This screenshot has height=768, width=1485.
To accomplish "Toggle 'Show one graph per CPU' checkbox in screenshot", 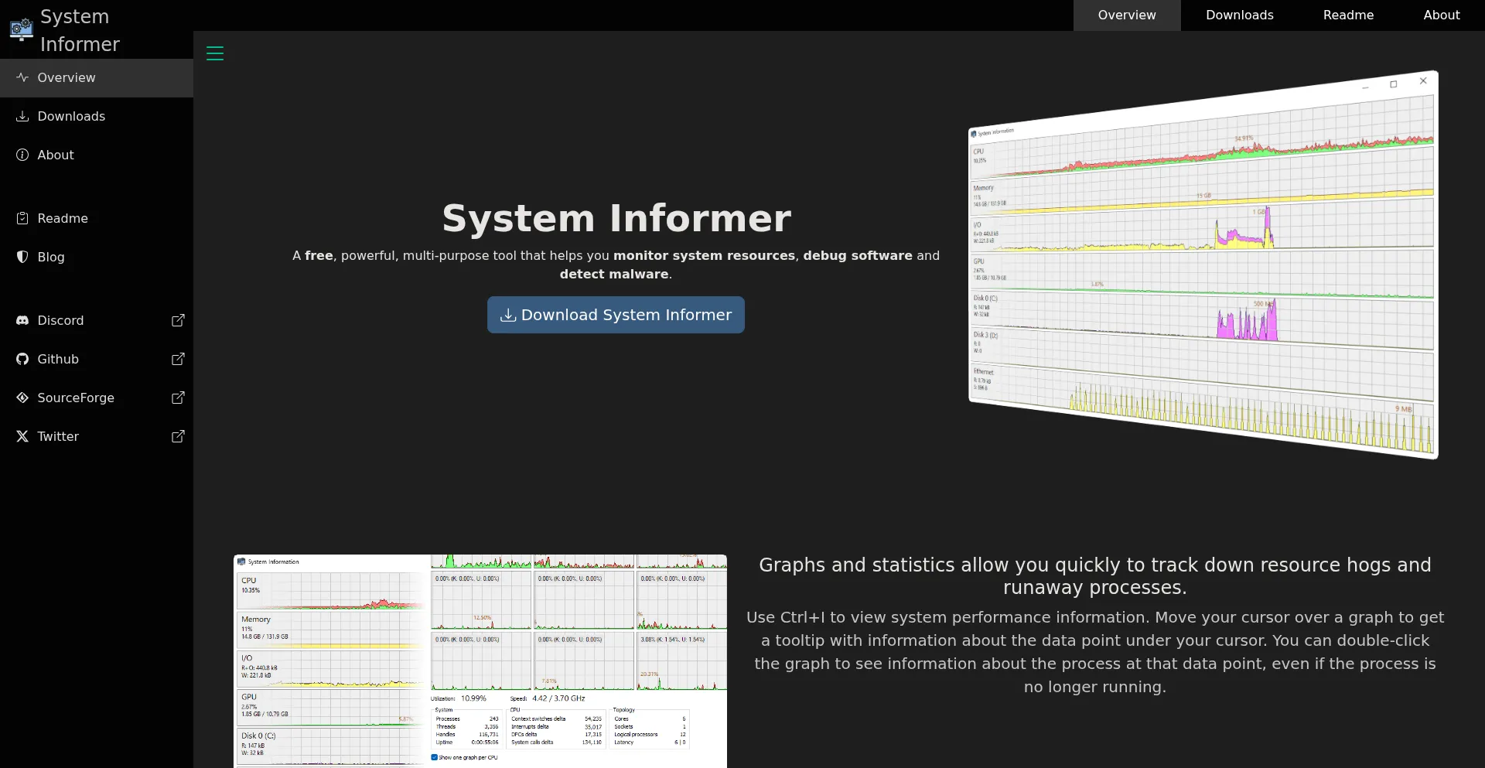I will point(435,757).
